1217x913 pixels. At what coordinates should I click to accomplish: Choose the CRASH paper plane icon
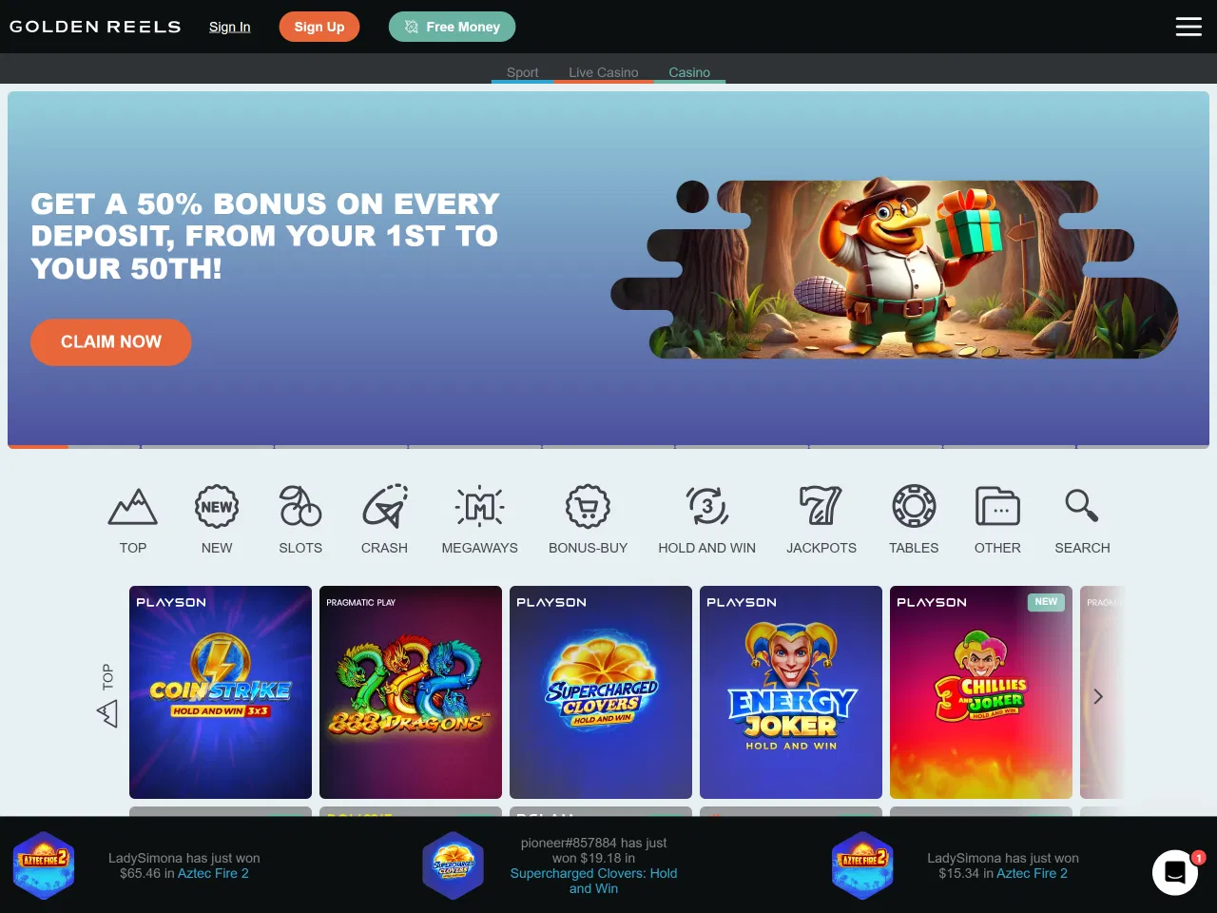384,507
